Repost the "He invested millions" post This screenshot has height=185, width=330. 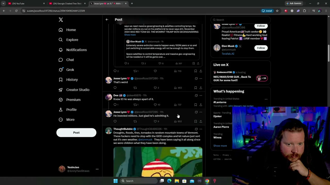tap(135, 122)
